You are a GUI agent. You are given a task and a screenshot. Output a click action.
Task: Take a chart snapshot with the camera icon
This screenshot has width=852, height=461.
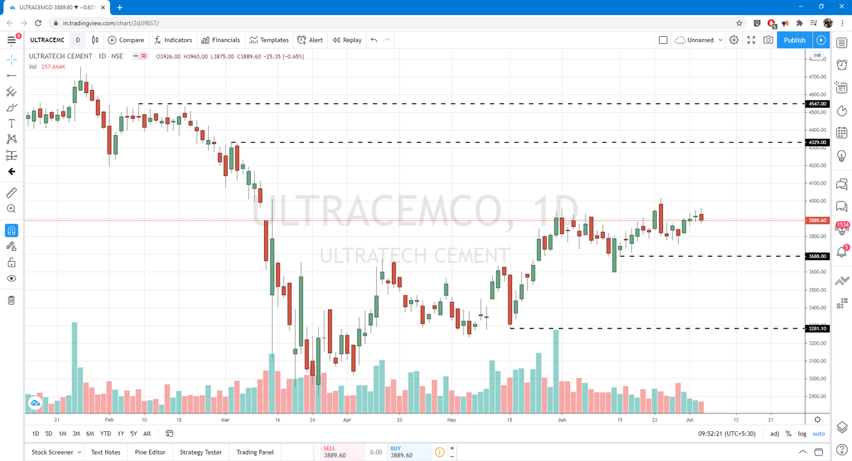click(x=768, y=40)
